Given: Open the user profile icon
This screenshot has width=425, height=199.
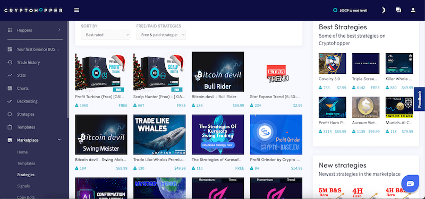Looking at the screenshot, I should (x=413, y=10).
